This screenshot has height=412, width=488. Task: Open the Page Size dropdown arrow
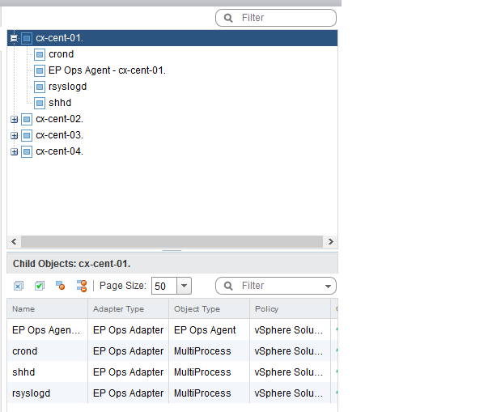point(184,286)
